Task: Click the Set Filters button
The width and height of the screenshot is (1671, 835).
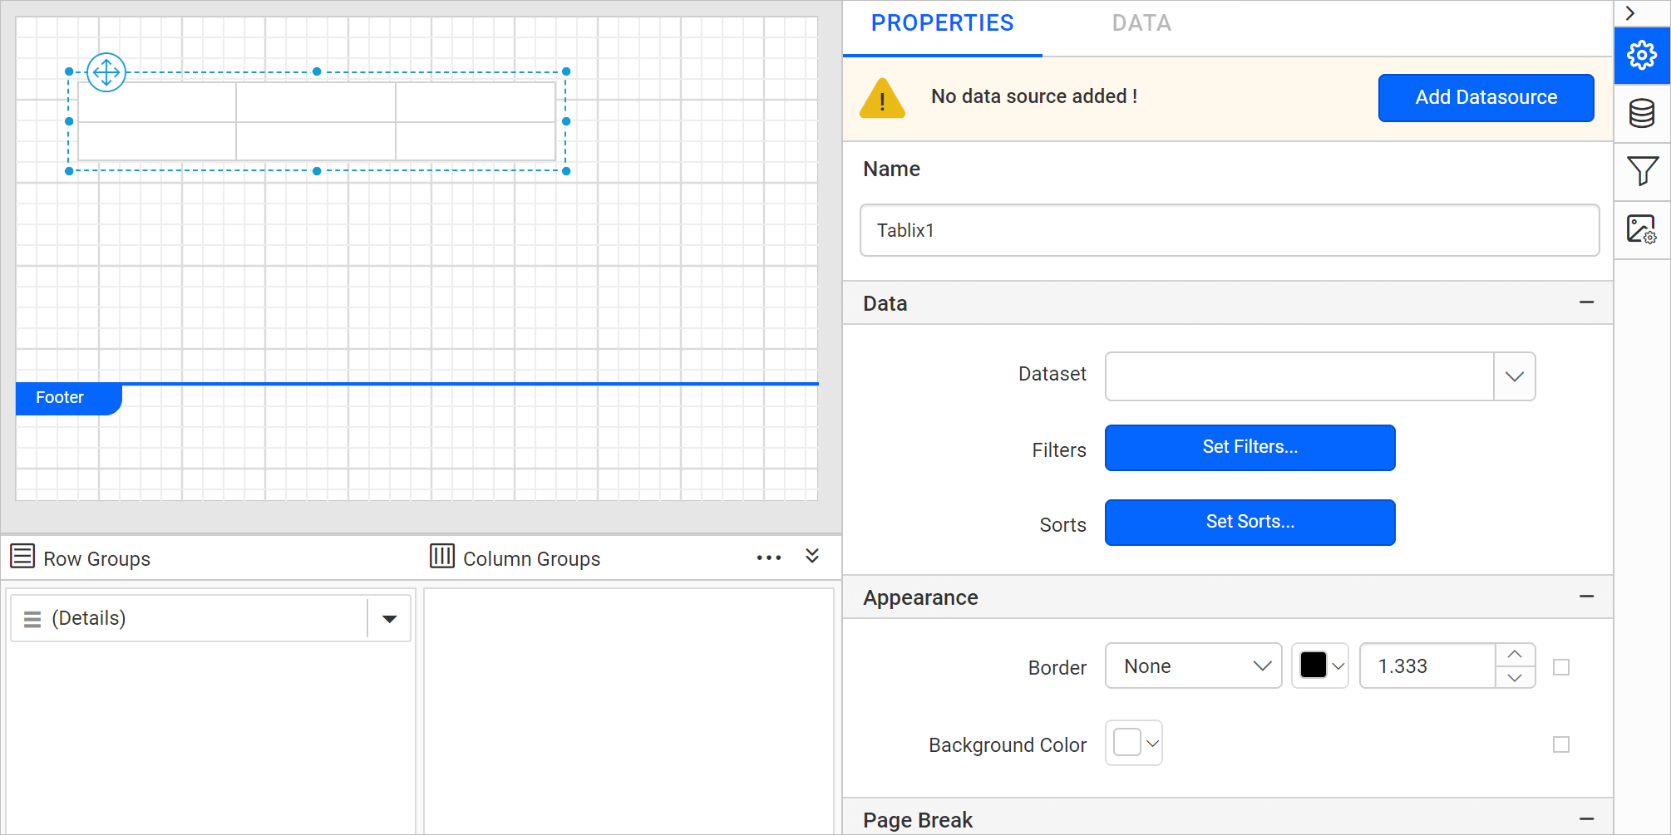Action: [x=1250, y=448]
